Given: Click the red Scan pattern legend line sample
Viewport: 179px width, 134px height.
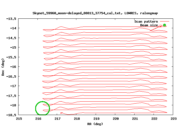Looking at the screenshot, I should (164, 21).
